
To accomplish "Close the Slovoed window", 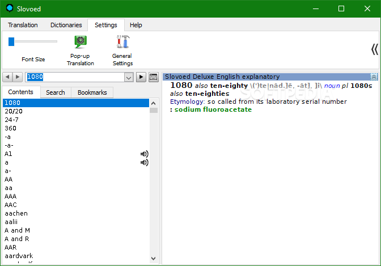I will point(367,9).
